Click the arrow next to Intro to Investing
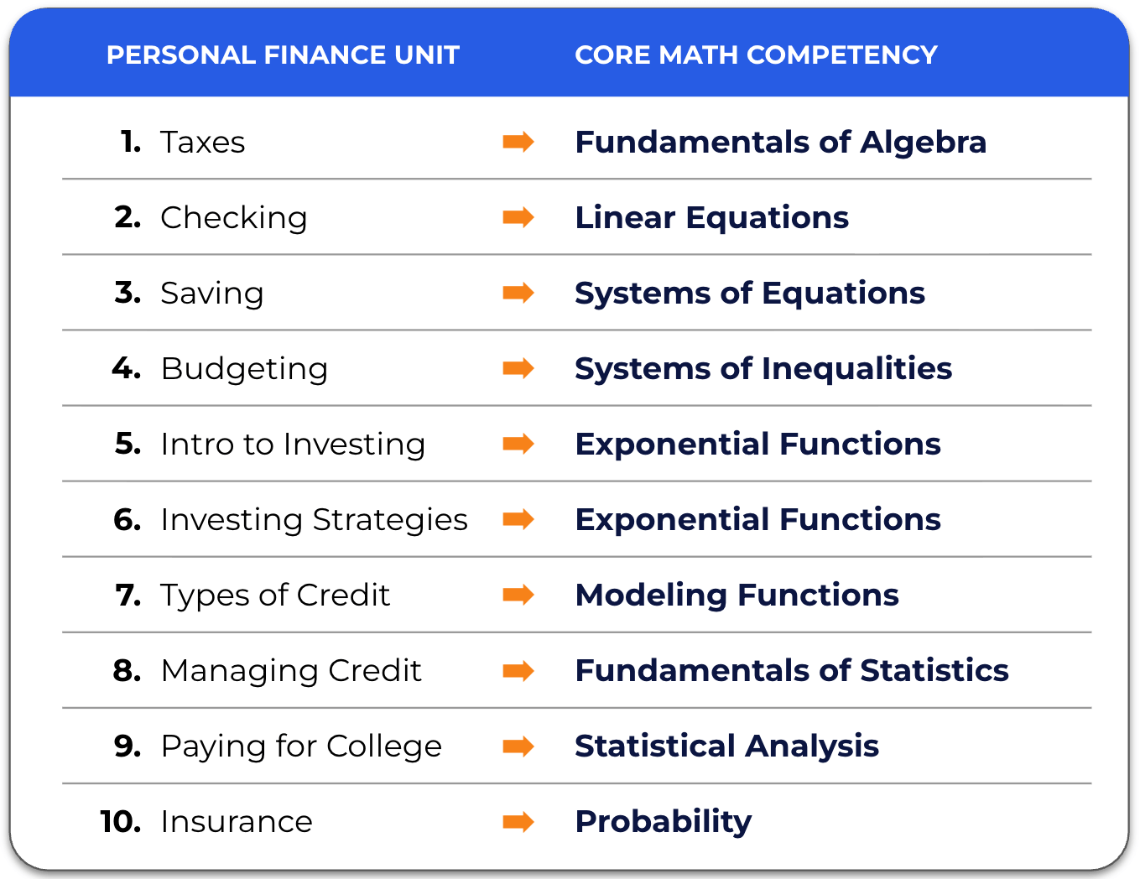This screenshot has height=879, width=1140. point(518,444)
